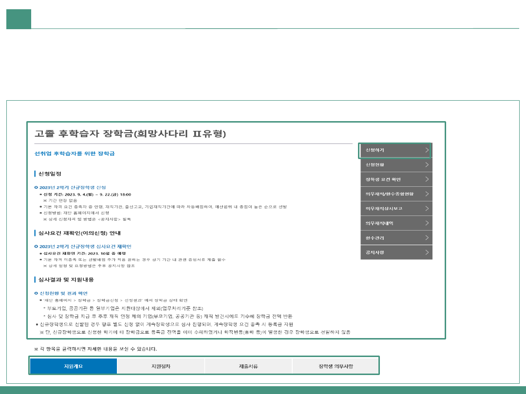Image resolution: width=526 pixels, height=394 pixels.
Task: Click the arrow icon next to 의무재직내역
Action: coord(427,223)
